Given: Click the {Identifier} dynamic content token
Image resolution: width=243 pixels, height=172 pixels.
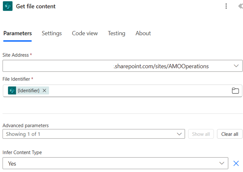Looking at the screenshot, I should pyautogui.click(x=28, y=91).
